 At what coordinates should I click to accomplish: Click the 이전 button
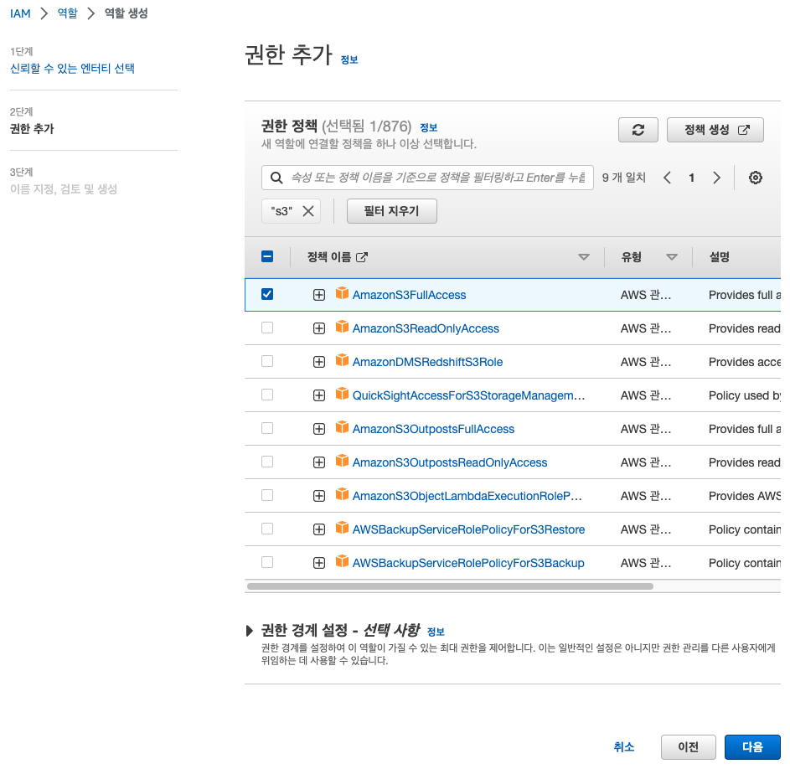click(x=689, y=747)
